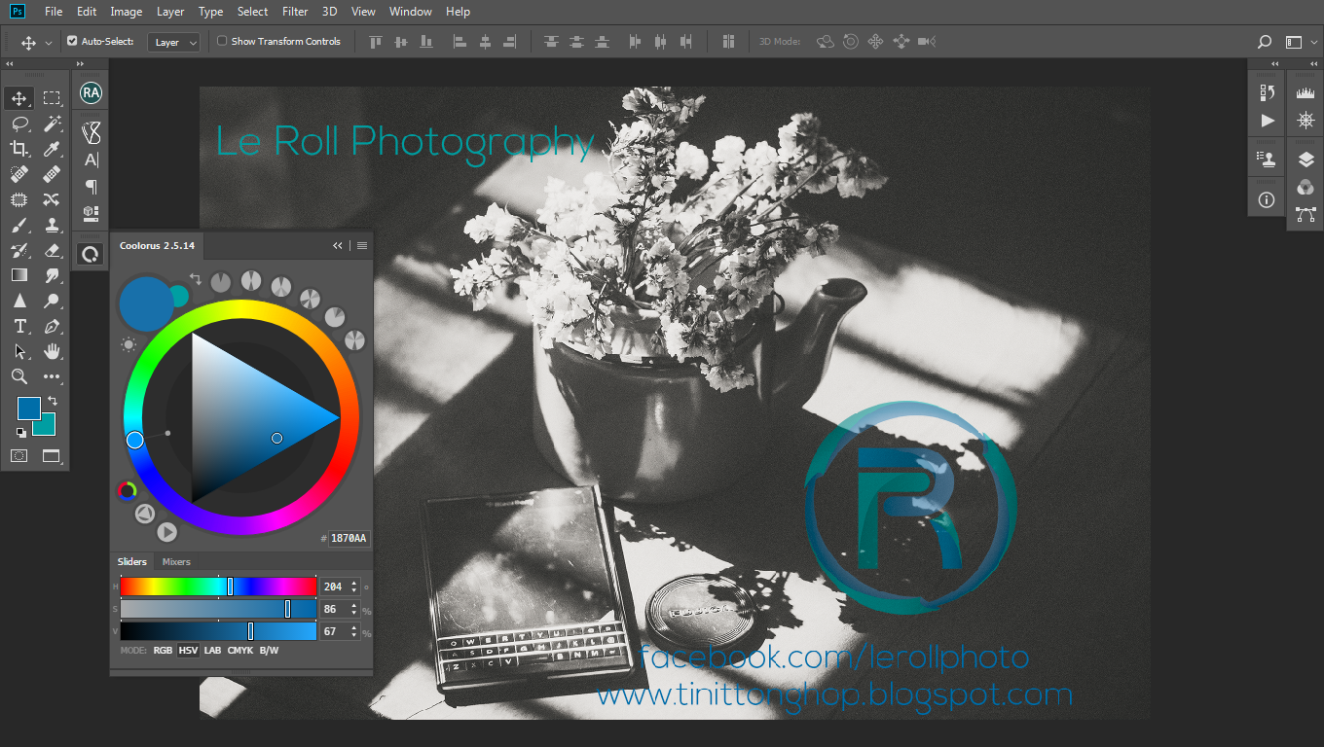The image size is (1324, 747).
Task: Open the Histogram panel icon
Action: (x=1306, y=93)
